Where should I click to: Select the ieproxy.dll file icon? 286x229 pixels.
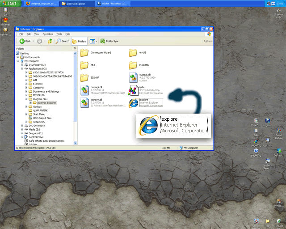click(84, 103)
